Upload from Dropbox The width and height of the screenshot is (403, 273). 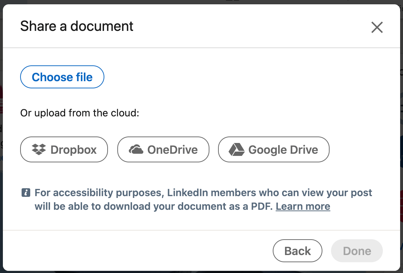click(x=64, y=149)
